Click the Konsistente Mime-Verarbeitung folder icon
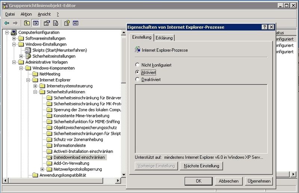This screenshot has width=299, height=193. click(x=49, y=116)
